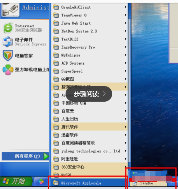Click the yulong technologies folder icon
Viewport: 178px width, 189px height.
[56, 151]
